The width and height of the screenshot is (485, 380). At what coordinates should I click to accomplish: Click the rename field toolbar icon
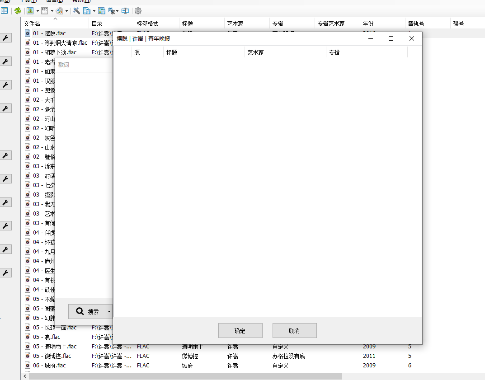point(125,10)
